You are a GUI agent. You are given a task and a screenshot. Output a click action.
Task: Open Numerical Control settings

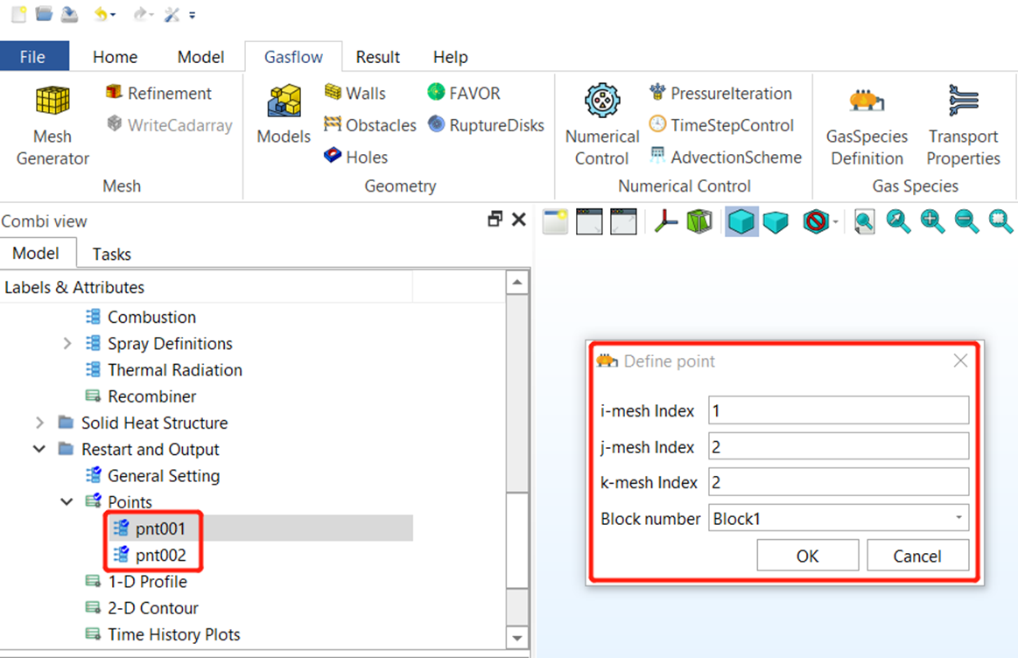pos(602,126)
